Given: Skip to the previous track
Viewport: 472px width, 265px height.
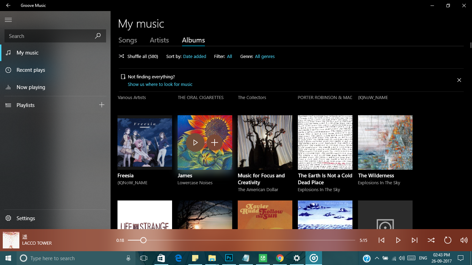Looking at the screenshot, I should click(x=381, y=240).
